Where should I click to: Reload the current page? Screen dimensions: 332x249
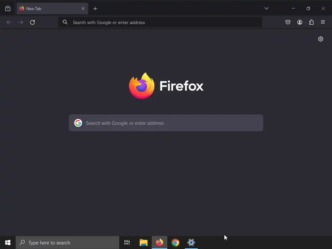(x=32, y=22)
